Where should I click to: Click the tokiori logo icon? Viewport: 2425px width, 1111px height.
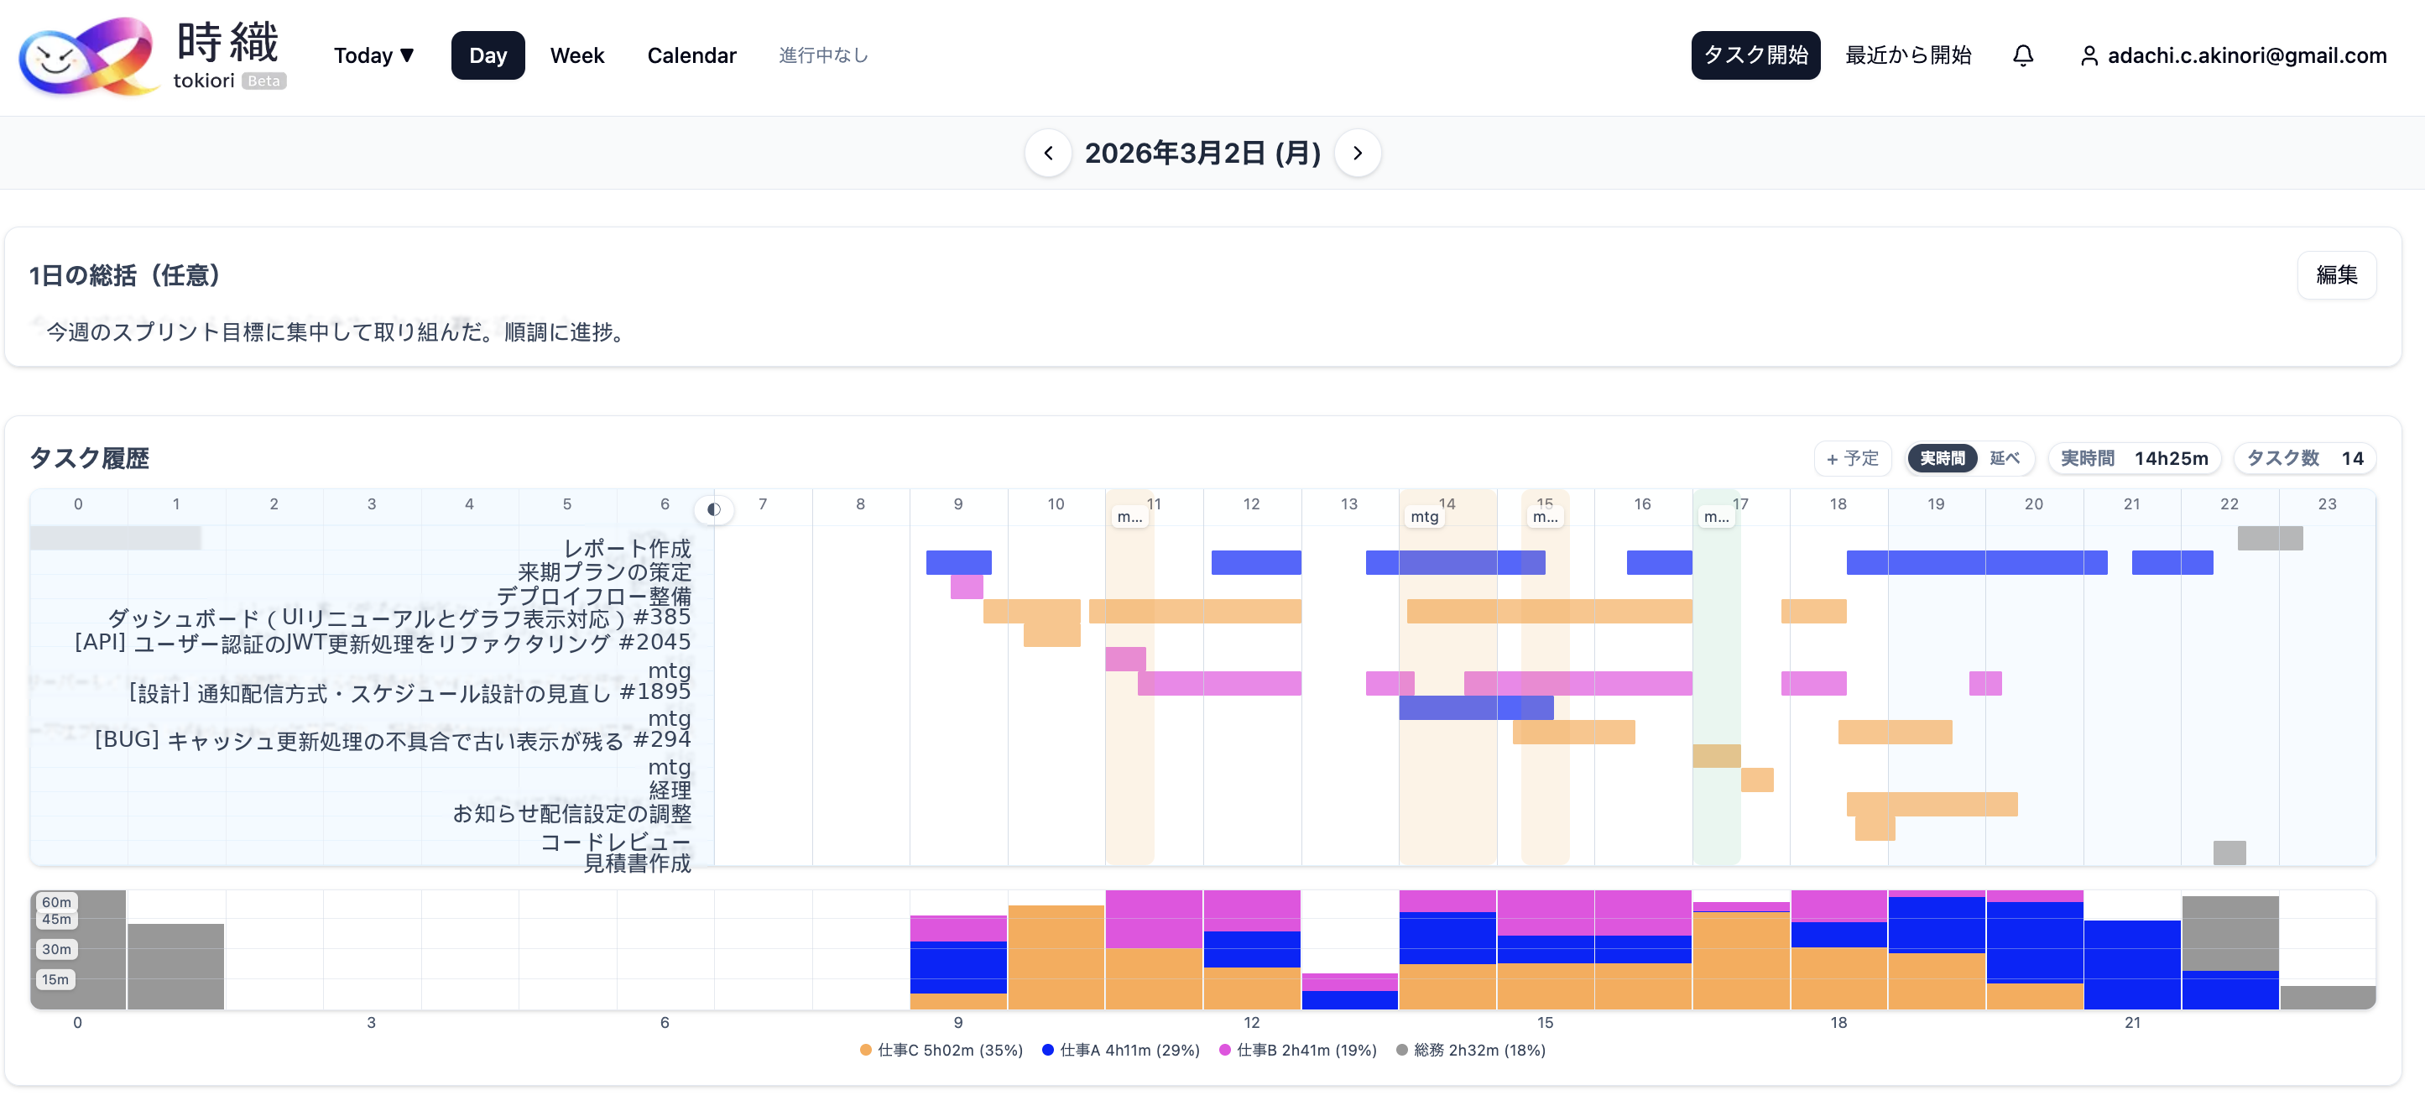[87, 55]
